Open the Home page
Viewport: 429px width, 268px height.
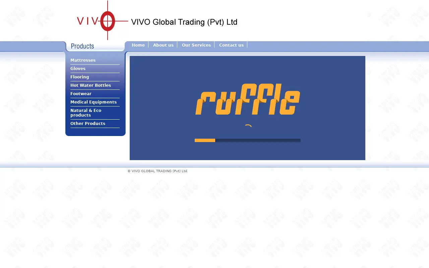tap(138, 45)
